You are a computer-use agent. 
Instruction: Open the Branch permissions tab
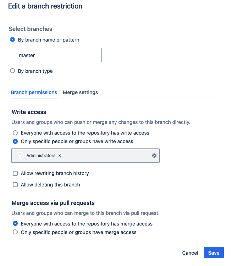pos(34,92)
